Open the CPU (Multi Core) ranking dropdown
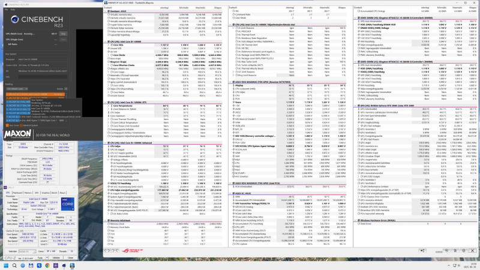Screen dimensions: 480x270 (17, 89)
